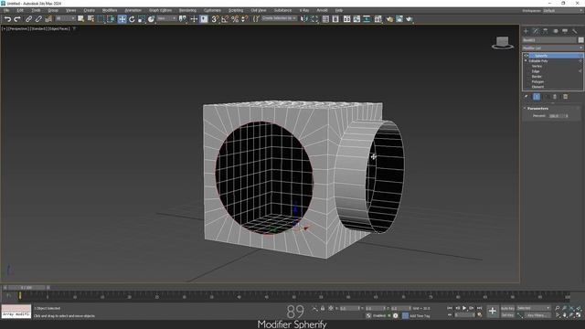Image resolution: width=585 pixels, height=329 pixels.
Task: Open the Create Selection Set dropdown
Action: coord(279,18)
